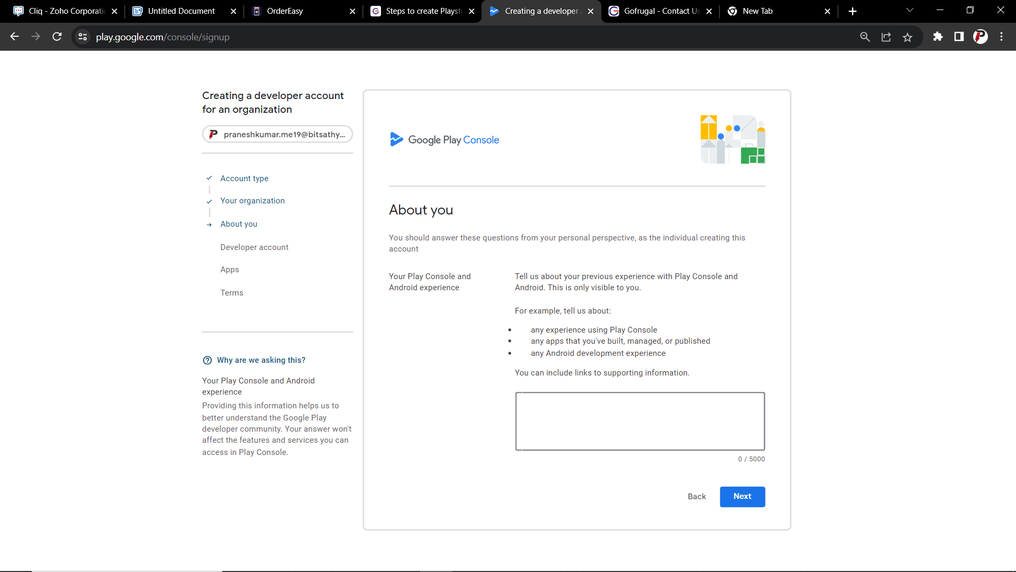Viewport: 1016px width, 572px height.
Task: Focus the experience description text area
Action: coord(640,421)
